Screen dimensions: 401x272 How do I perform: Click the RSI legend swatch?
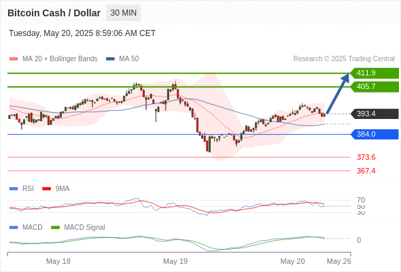tap(14, 189)
